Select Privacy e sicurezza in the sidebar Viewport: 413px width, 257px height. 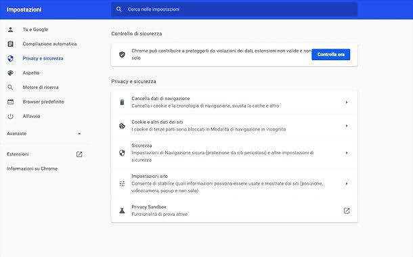click(43, 58)
